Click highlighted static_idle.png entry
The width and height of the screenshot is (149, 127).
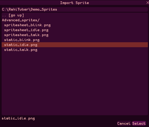click(75, 45)
